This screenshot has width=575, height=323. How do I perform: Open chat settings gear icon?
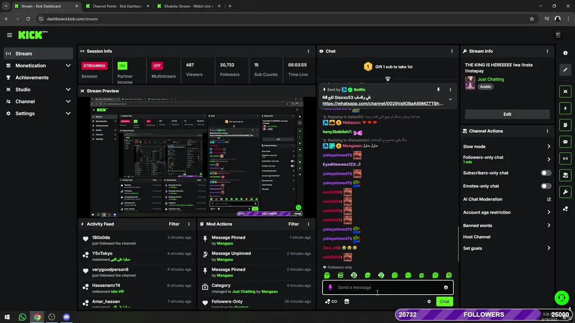(429, 301)
